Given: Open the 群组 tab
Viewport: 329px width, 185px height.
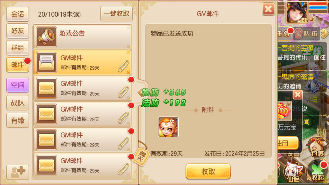Looking at the screenshot, I should click(x=17, y=48).
